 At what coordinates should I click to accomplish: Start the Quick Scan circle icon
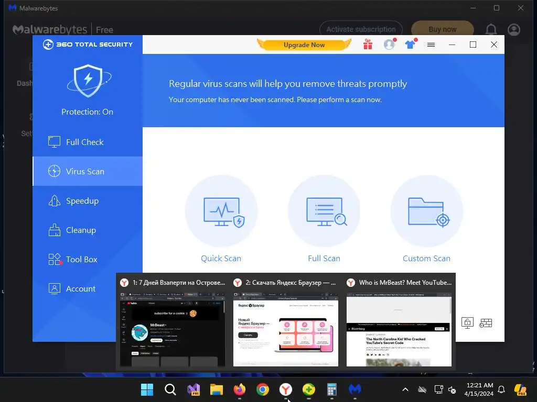tap(221, 211)
